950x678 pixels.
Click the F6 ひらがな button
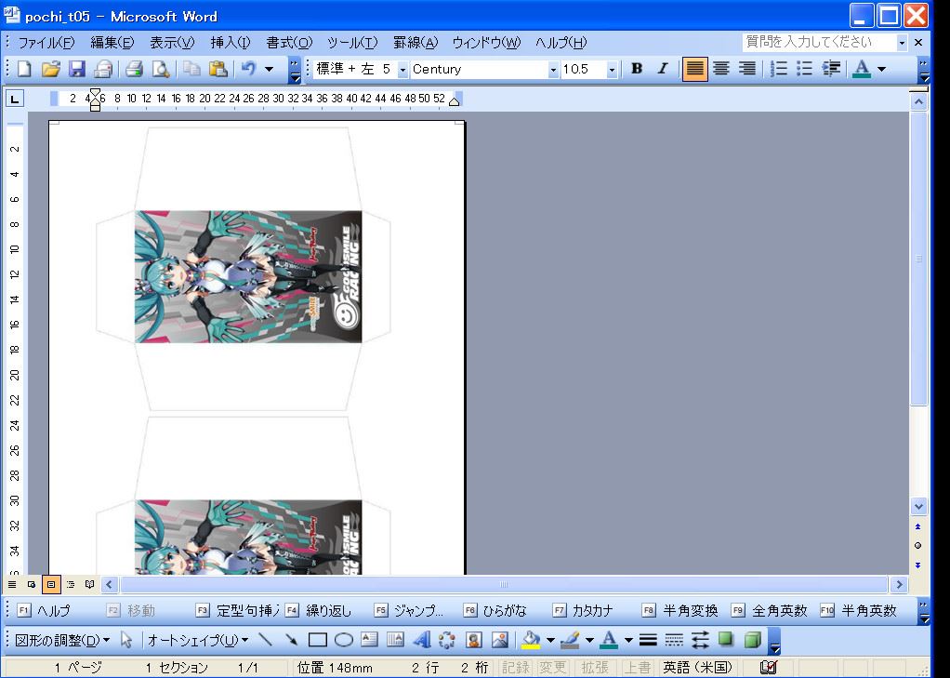[x=495, y=611]
